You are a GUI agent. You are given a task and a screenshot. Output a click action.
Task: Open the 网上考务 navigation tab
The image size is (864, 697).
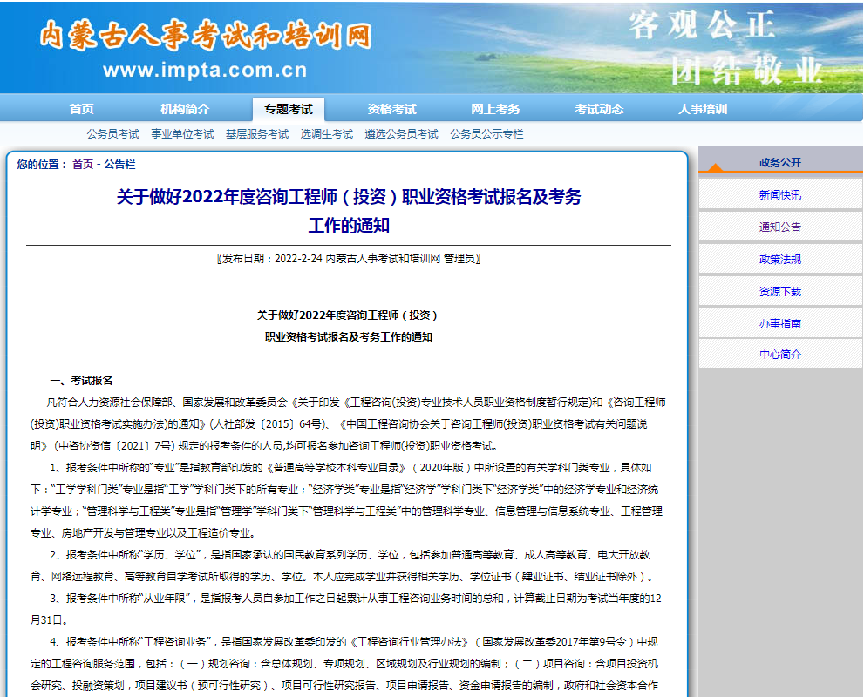pyautogui.click(x=495, y=109)
